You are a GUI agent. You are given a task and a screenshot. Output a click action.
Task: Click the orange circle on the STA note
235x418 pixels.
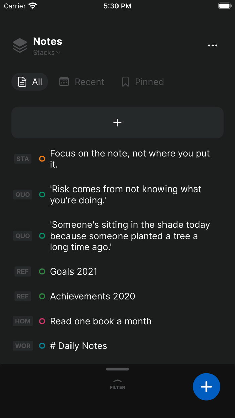(42, 159)
